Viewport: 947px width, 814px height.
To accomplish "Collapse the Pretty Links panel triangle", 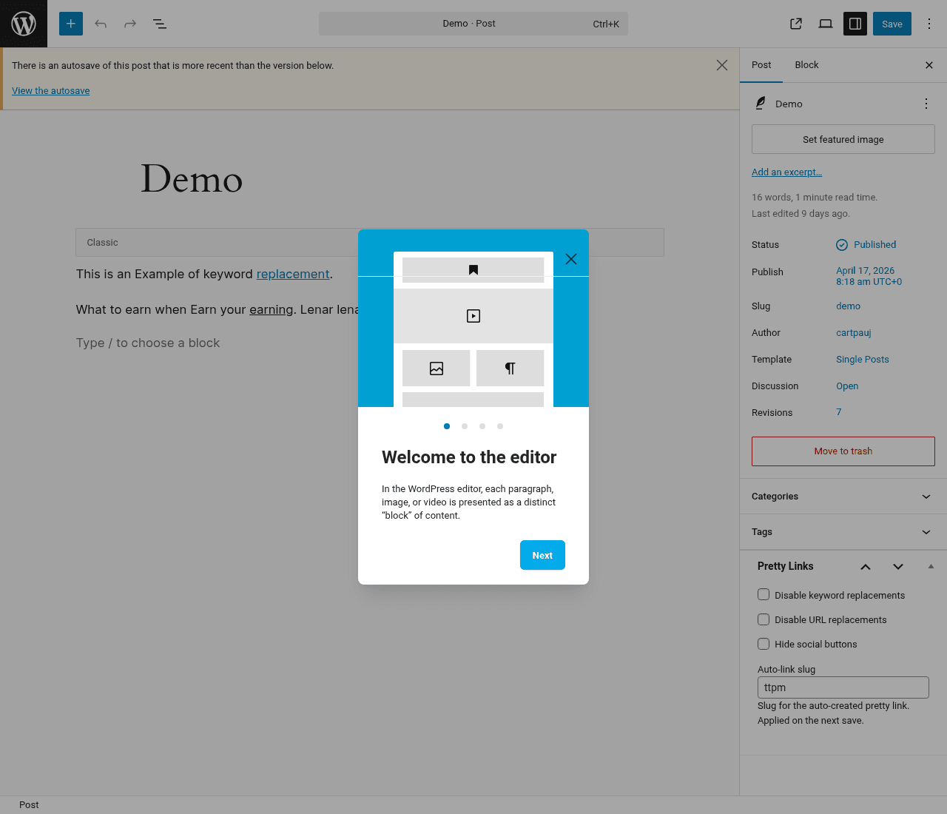I will [931, 566].
